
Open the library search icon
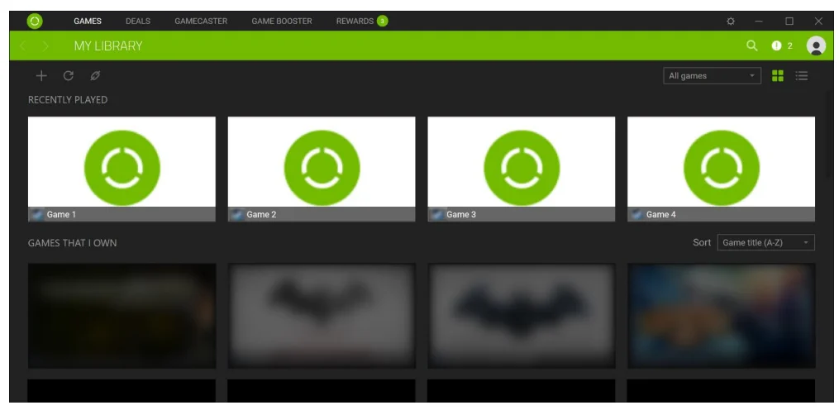751,46
